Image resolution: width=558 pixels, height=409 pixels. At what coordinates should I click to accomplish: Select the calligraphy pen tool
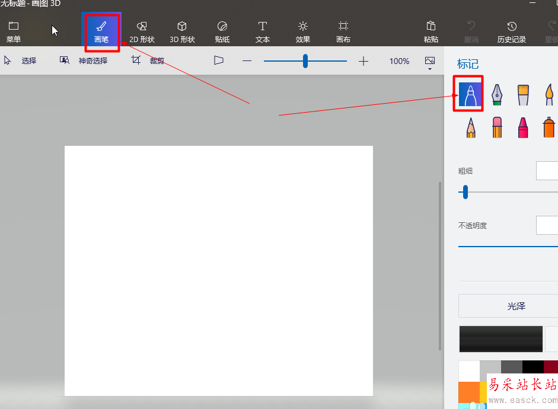tap(497, 95)
